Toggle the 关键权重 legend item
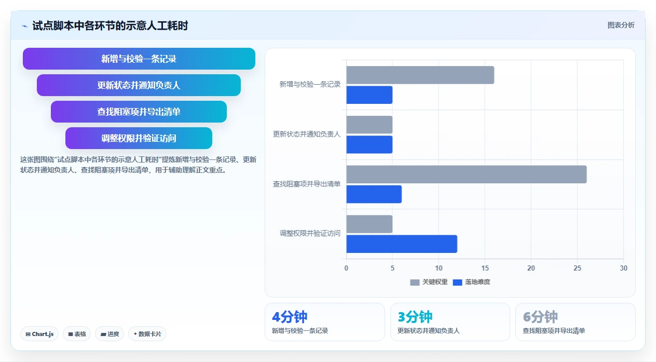Image resolution: width=656 pixels, height=362 pixels. pos(429,282)
